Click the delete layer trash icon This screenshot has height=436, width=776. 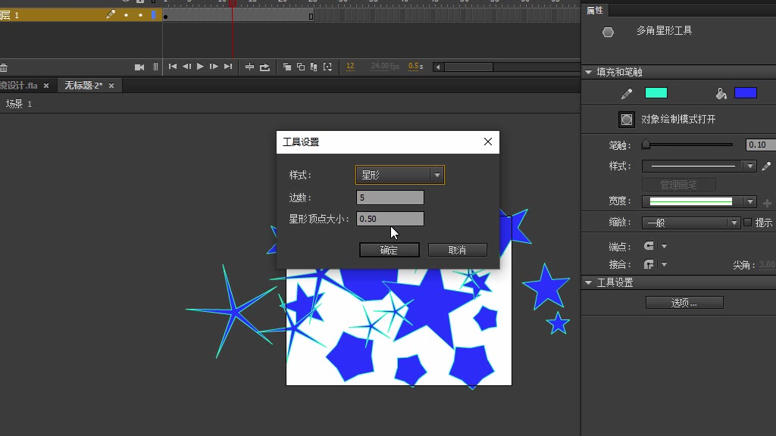tap(4, 67)
